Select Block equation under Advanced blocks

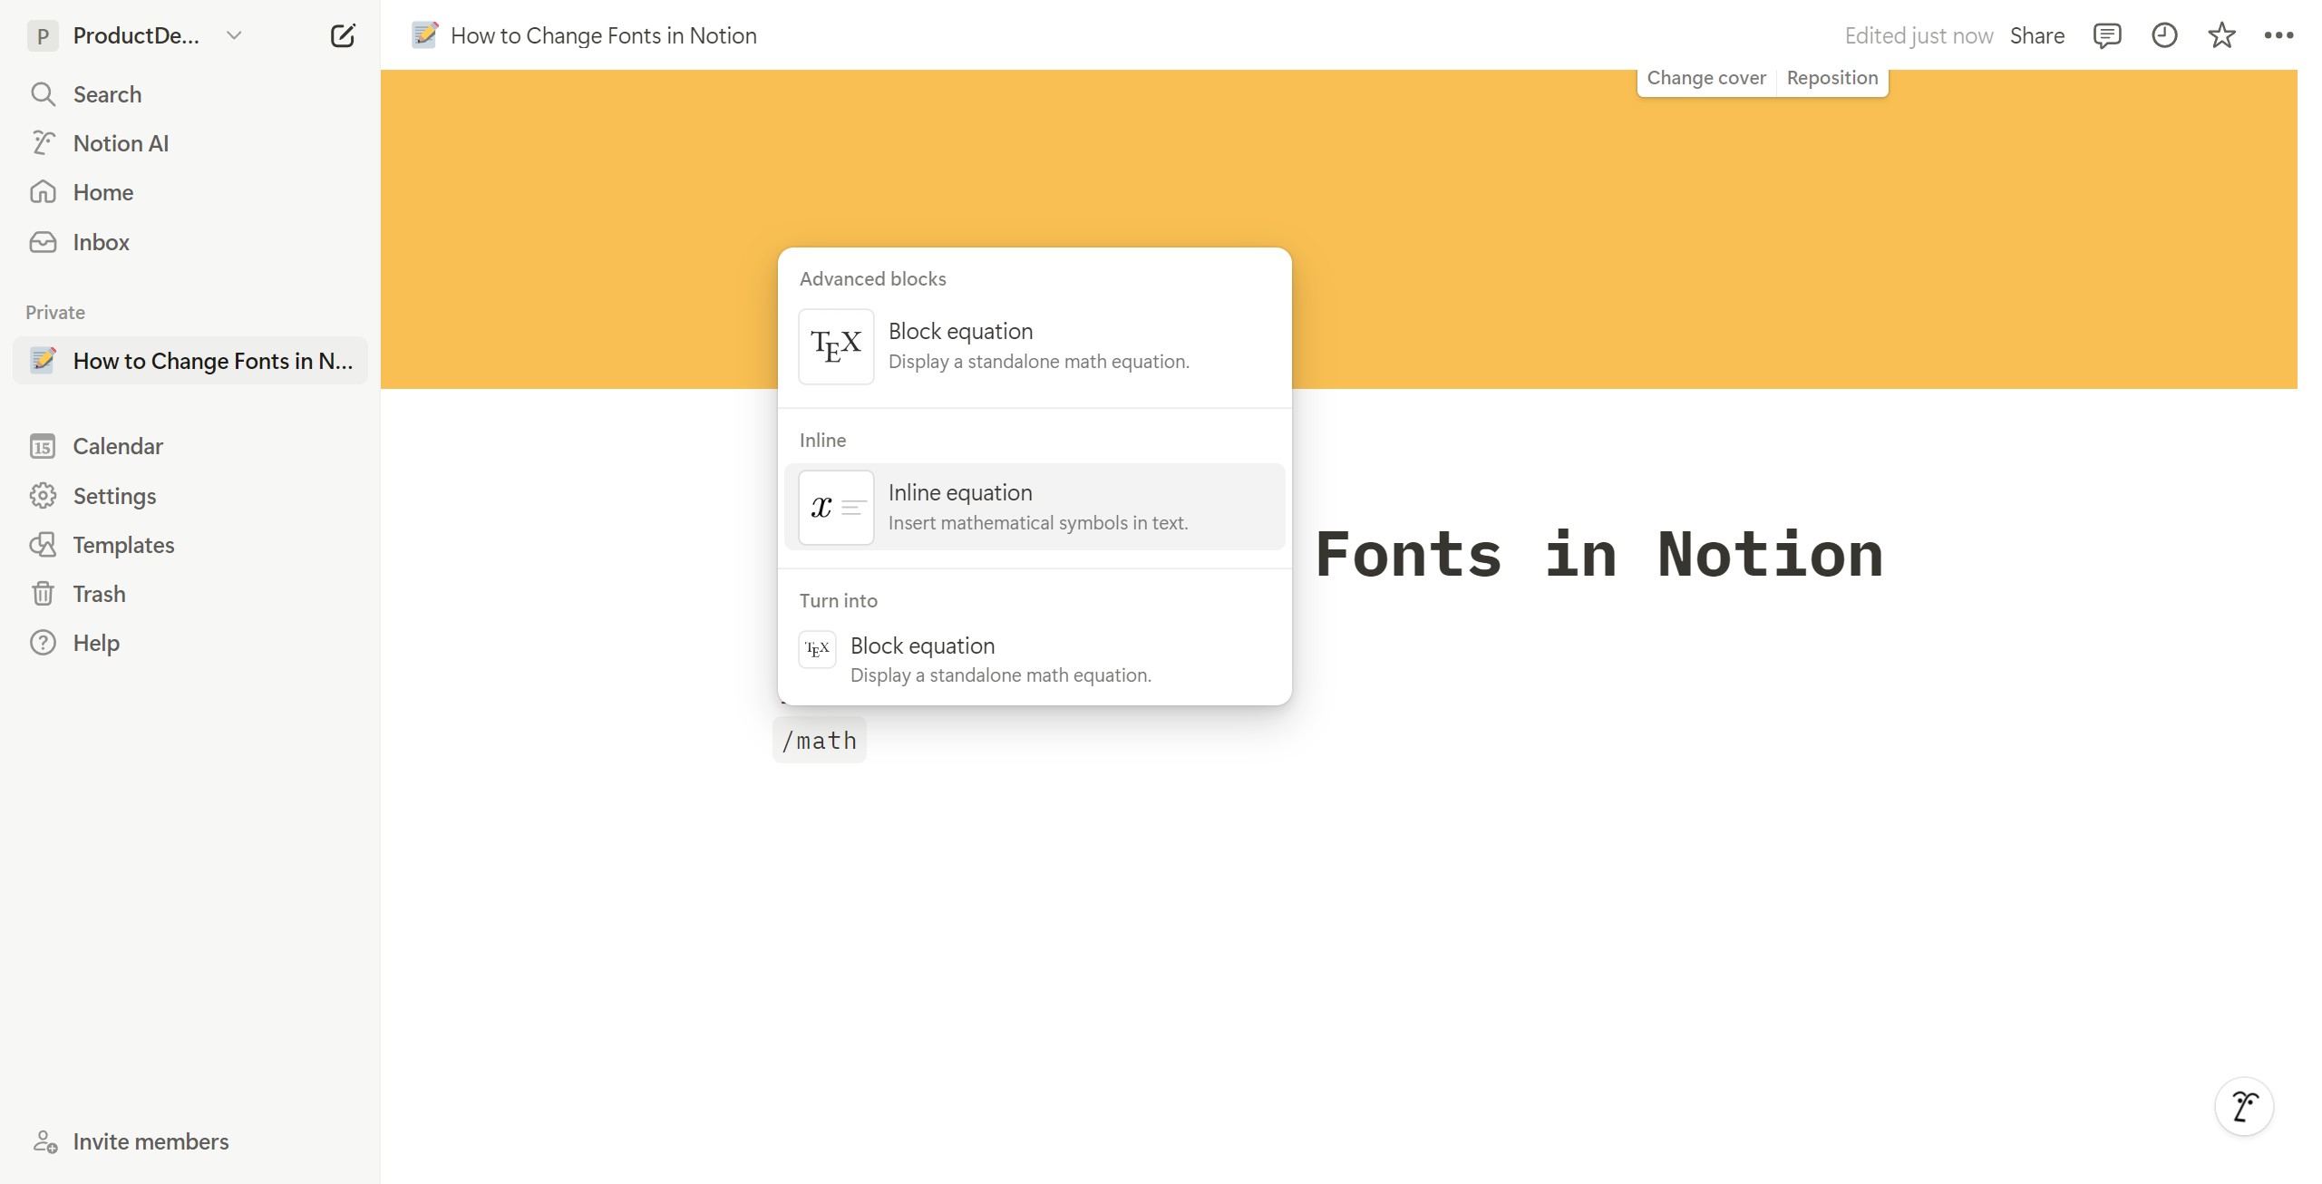[1035, 346]
